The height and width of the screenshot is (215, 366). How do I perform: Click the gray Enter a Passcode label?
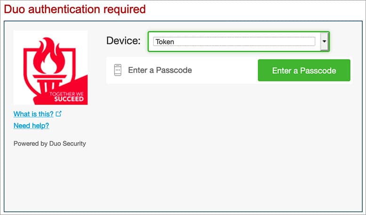click(x=160, y=71)
